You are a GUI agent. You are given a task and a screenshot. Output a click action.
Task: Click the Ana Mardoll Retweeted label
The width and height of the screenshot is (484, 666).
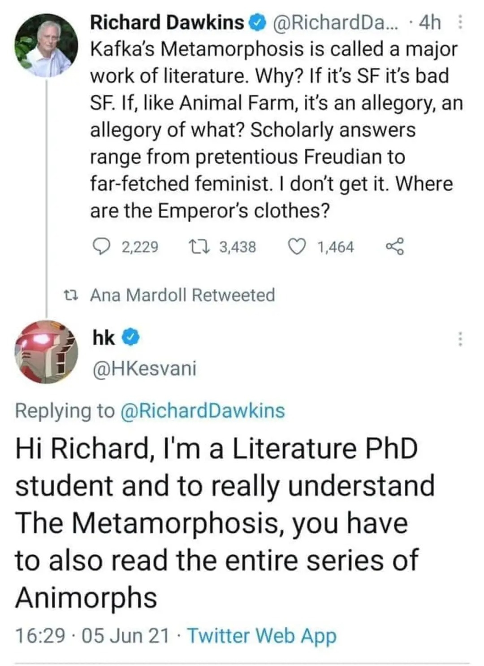point(182,295)
